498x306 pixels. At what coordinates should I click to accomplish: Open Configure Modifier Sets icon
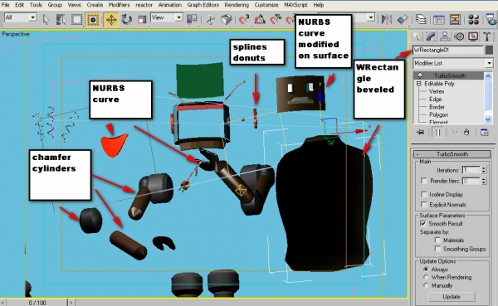[x=485, y=132]
